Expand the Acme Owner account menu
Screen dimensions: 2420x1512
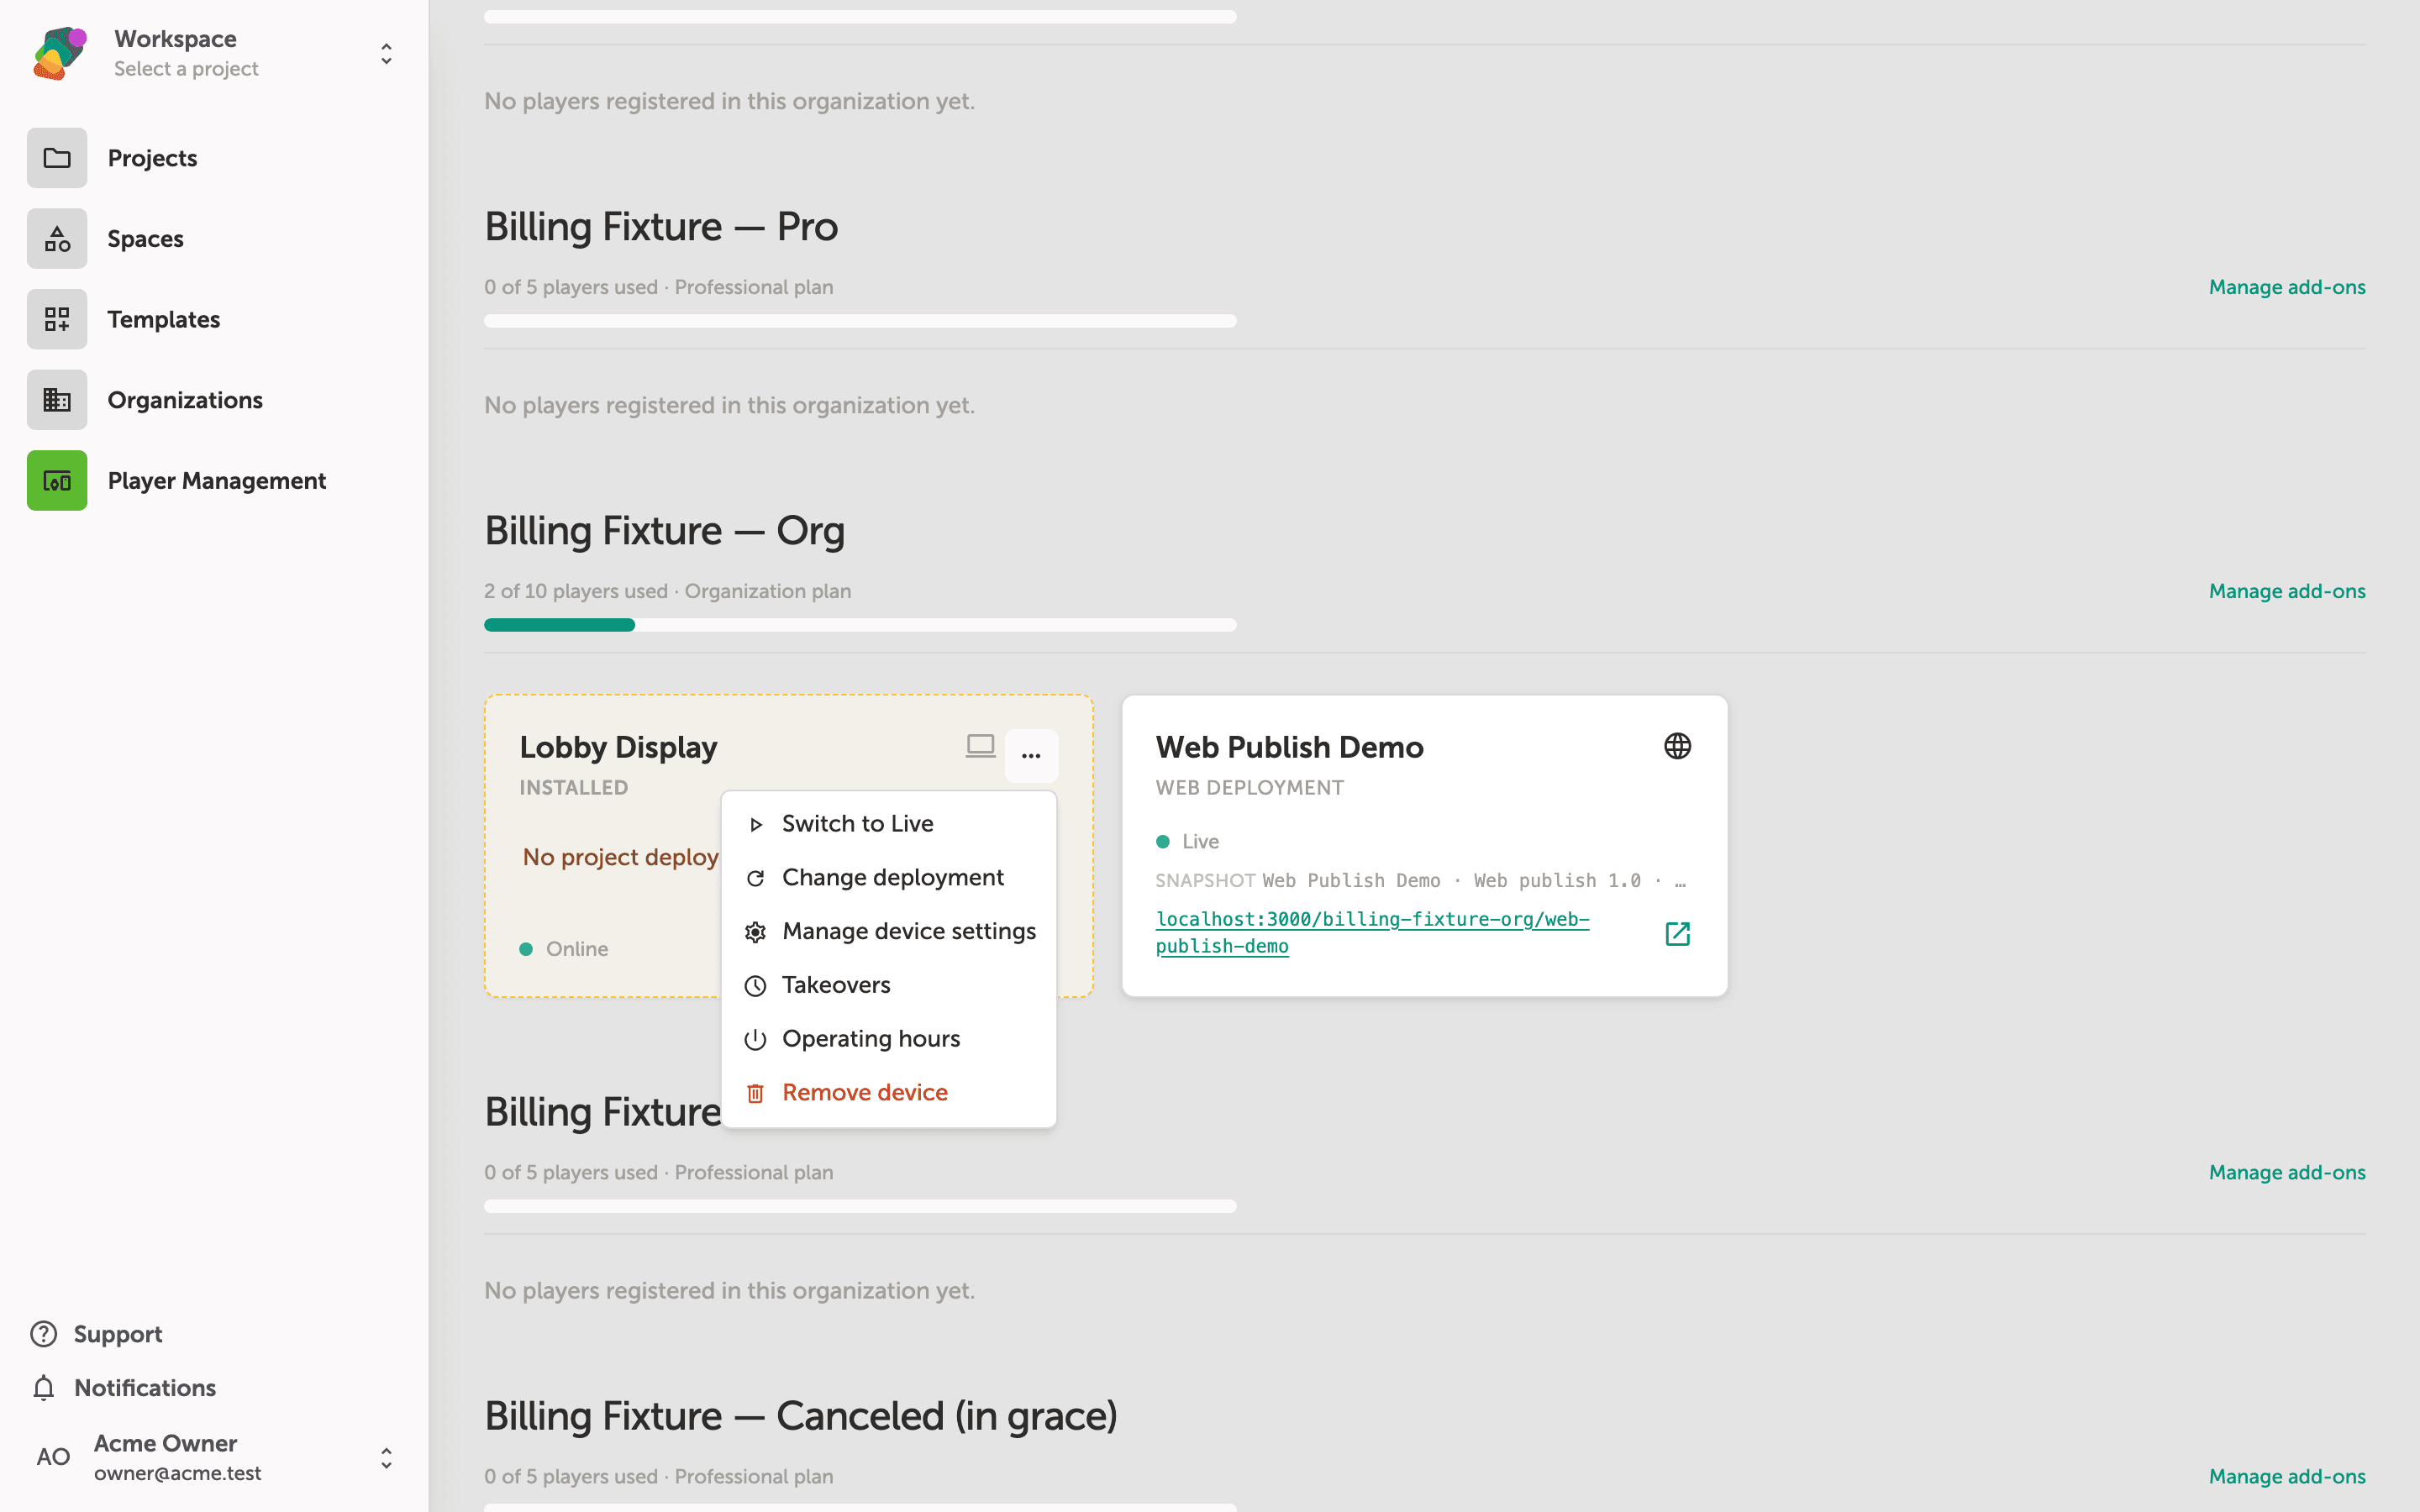pyautogui.click(x=386, y=1458)
